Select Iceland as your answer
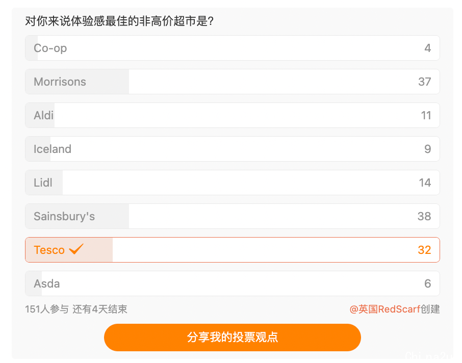This screenshot has height=363, width=462. (232, 149)
